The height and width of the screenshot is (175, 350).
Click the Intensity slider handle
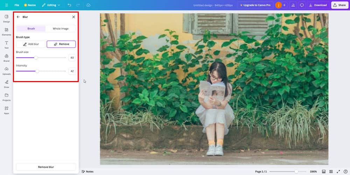(x=37, y=71)
